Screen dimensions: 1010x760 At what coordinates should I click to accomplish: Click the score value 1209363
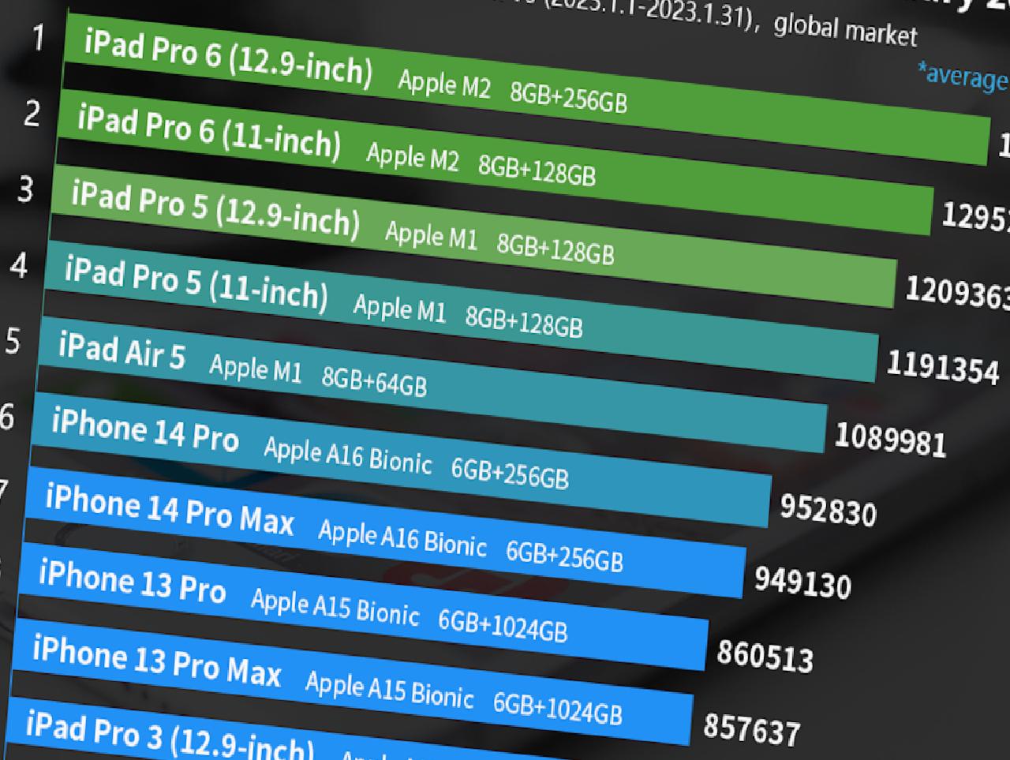pos(957,291)
